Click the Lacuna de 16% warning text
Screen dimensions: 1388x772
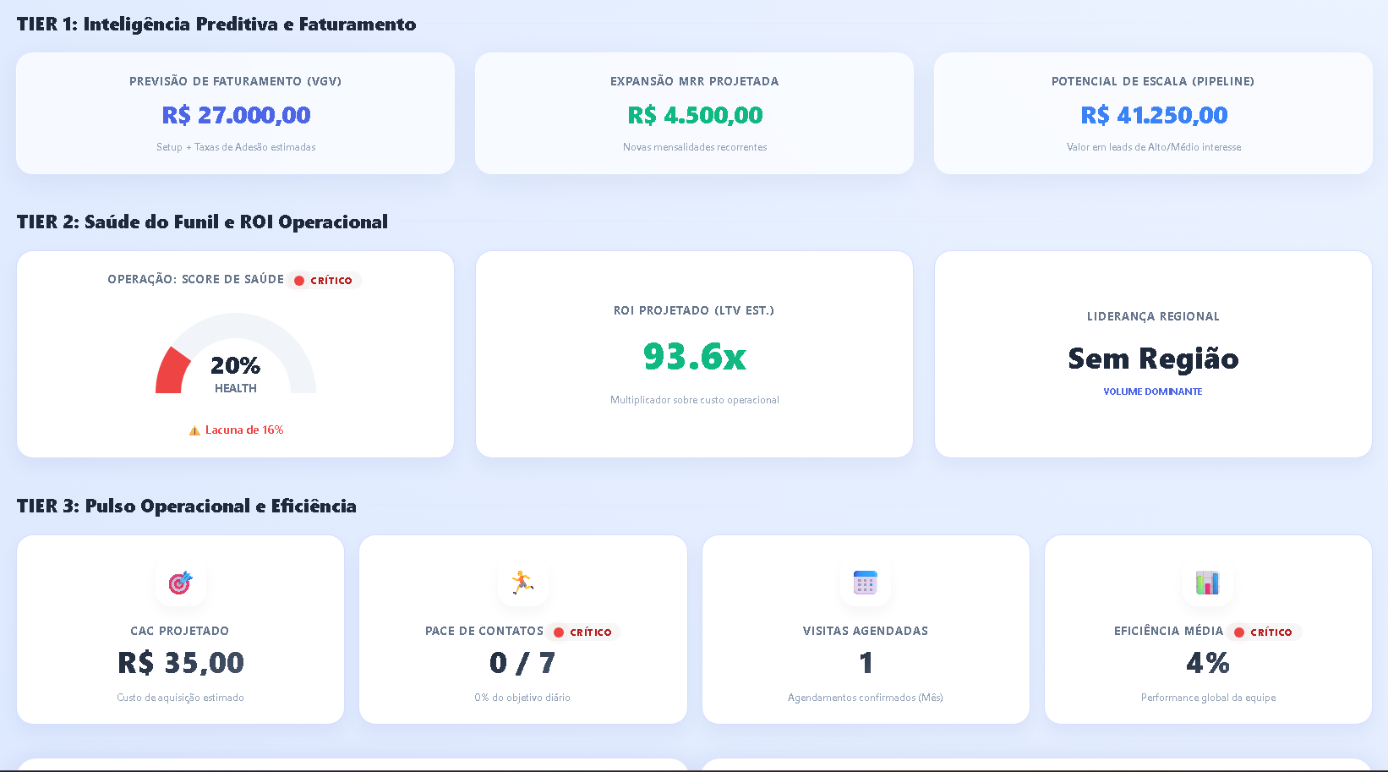click(244, 430)
